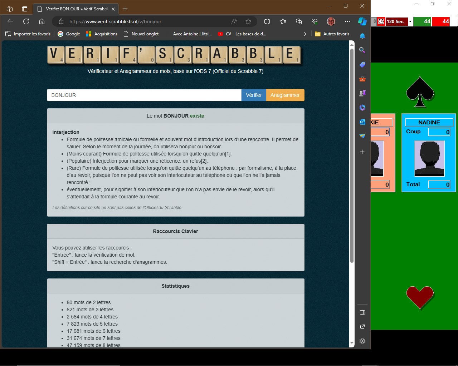The height and width of the screenshot is (366, 458).
Task: Click NADINE player name label
Action: (x=429, y=122)
